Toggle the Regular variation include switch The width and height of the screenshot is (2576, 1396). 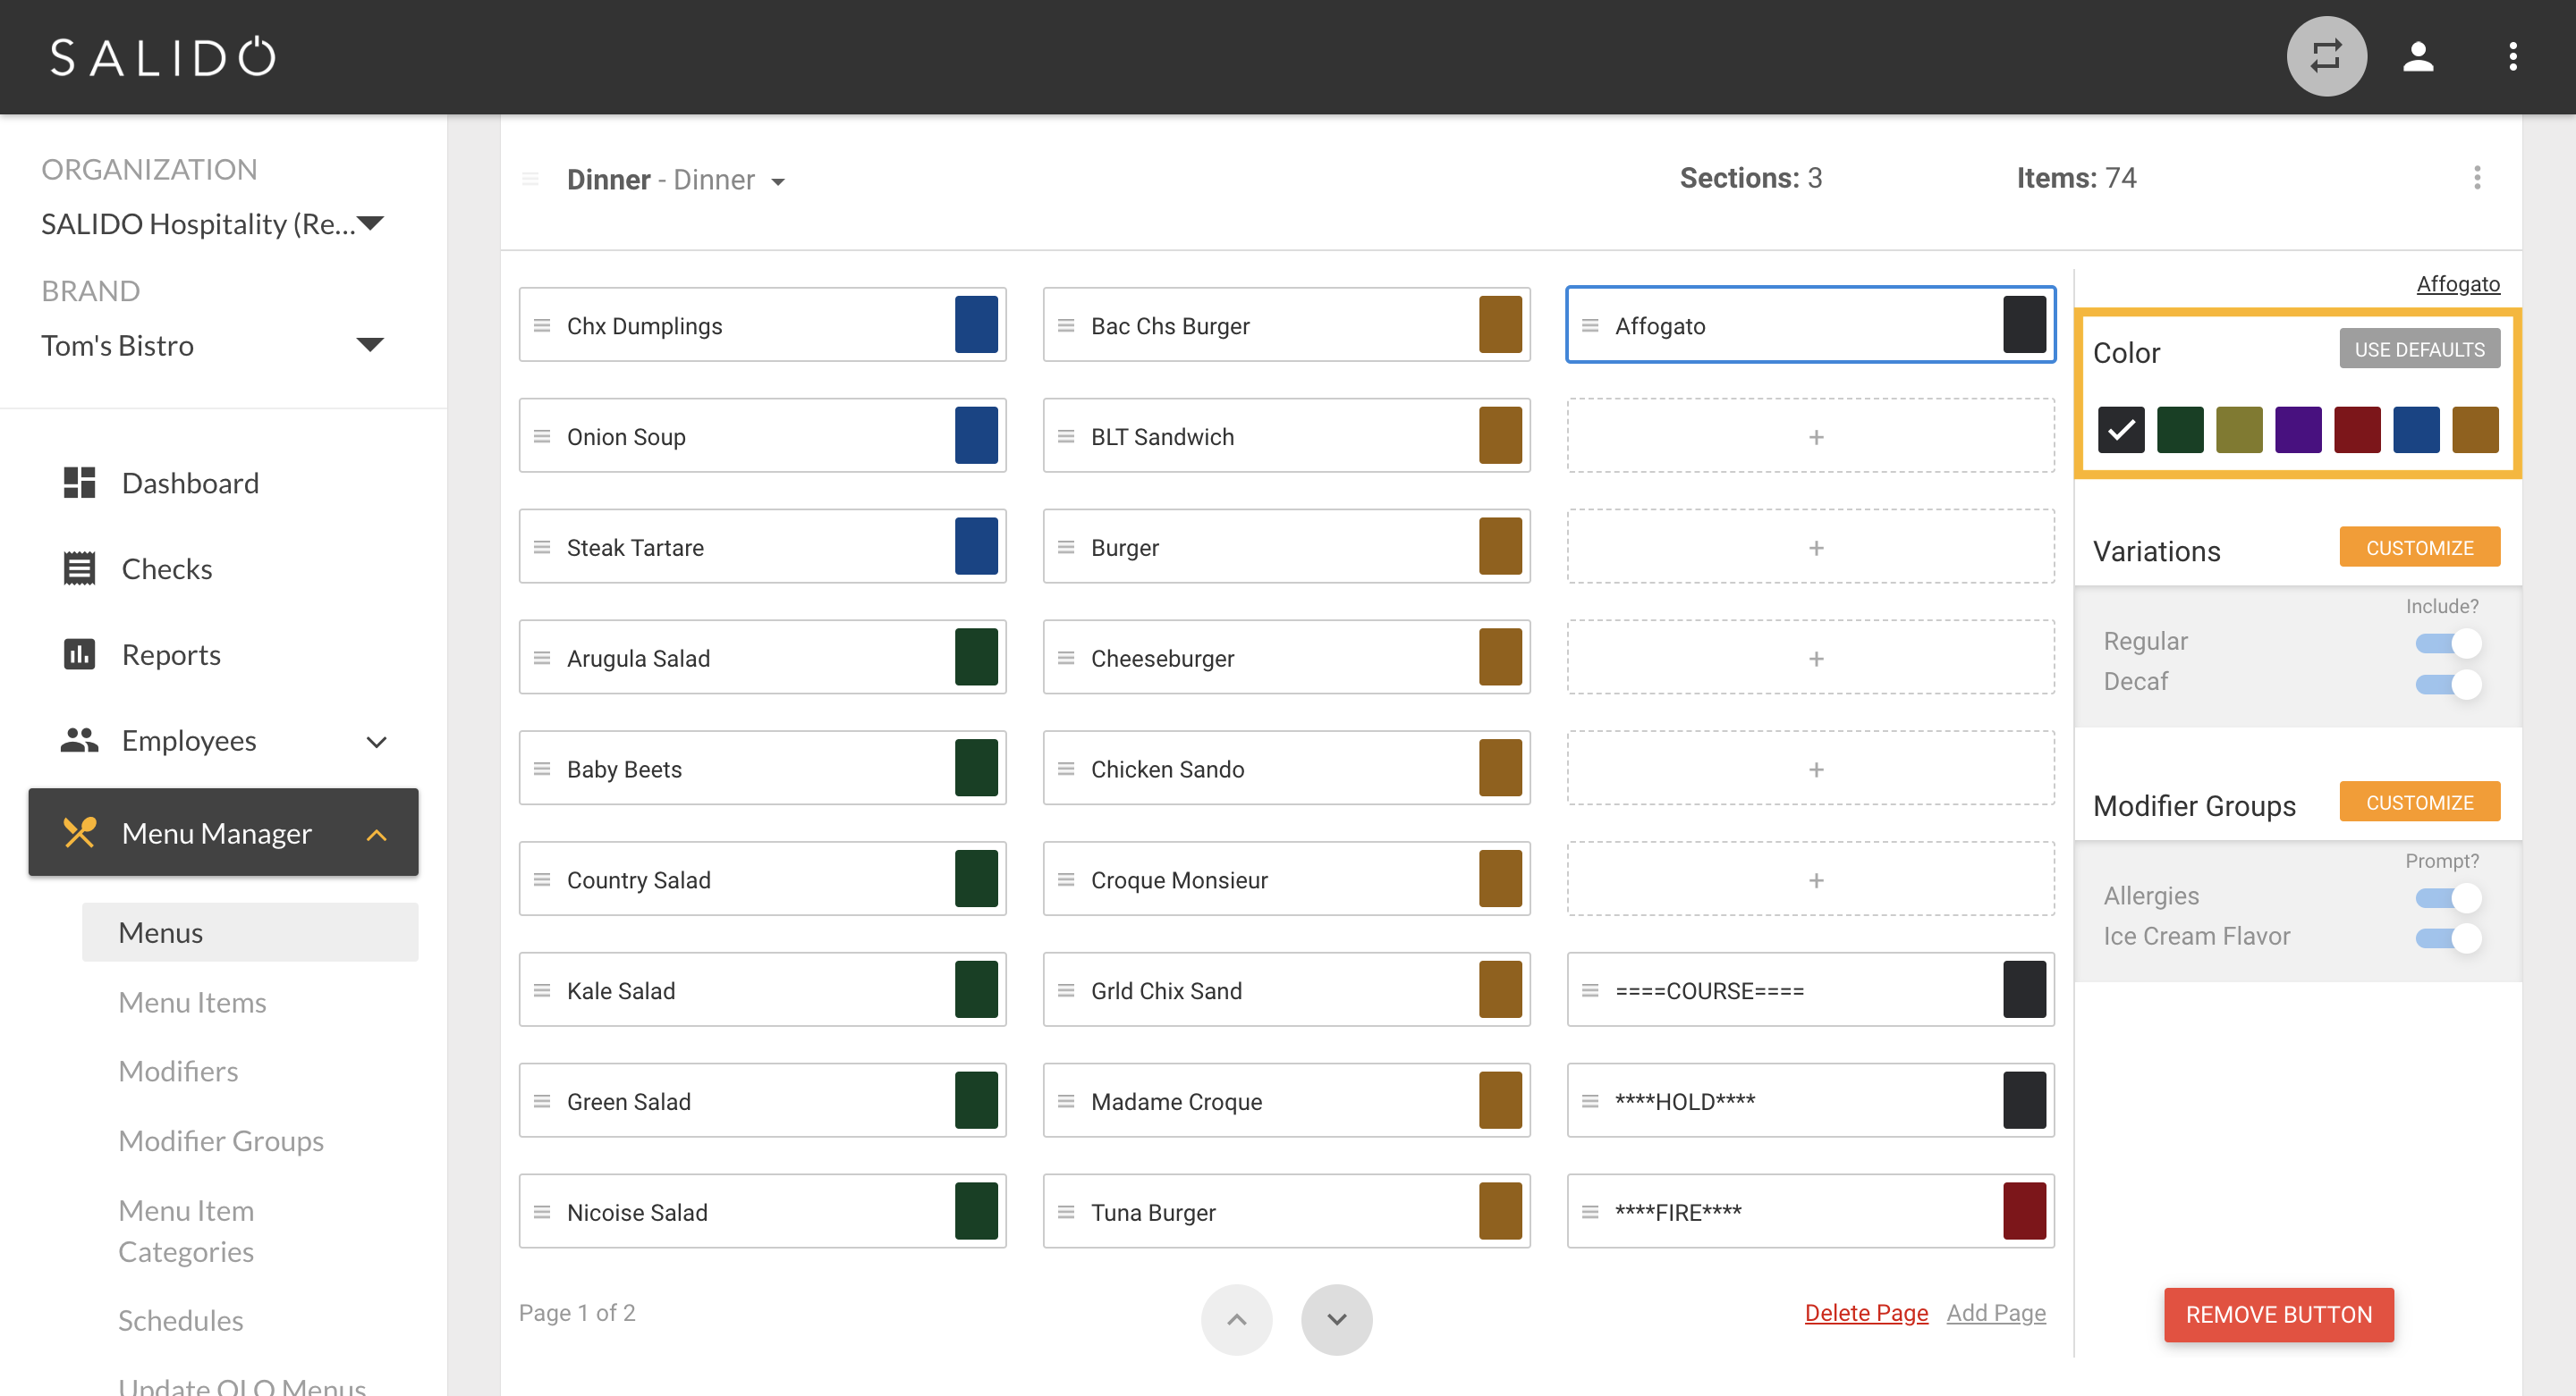(x=2448, y=643)
